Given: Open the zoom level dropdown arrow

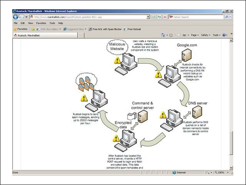Looking at the screenshot, I should 228,173.
